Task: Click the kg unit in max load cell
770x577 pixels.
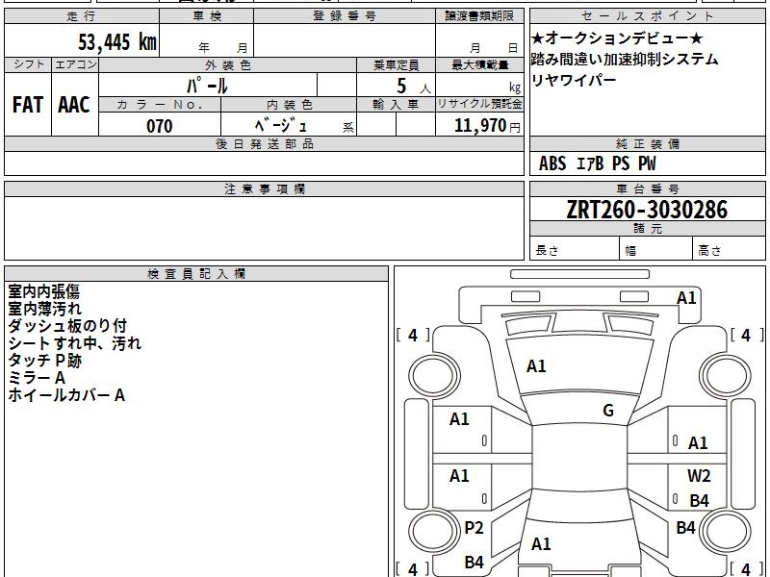Action: click(x=515, y=88)
